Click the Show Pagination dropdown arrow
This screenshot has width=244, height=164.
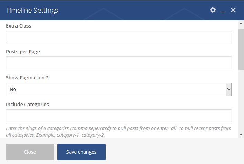point(229,89)
